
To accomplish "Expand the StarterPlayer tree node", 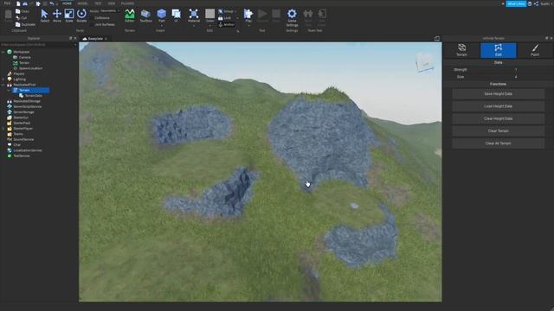I will click(x=3, y=129).
